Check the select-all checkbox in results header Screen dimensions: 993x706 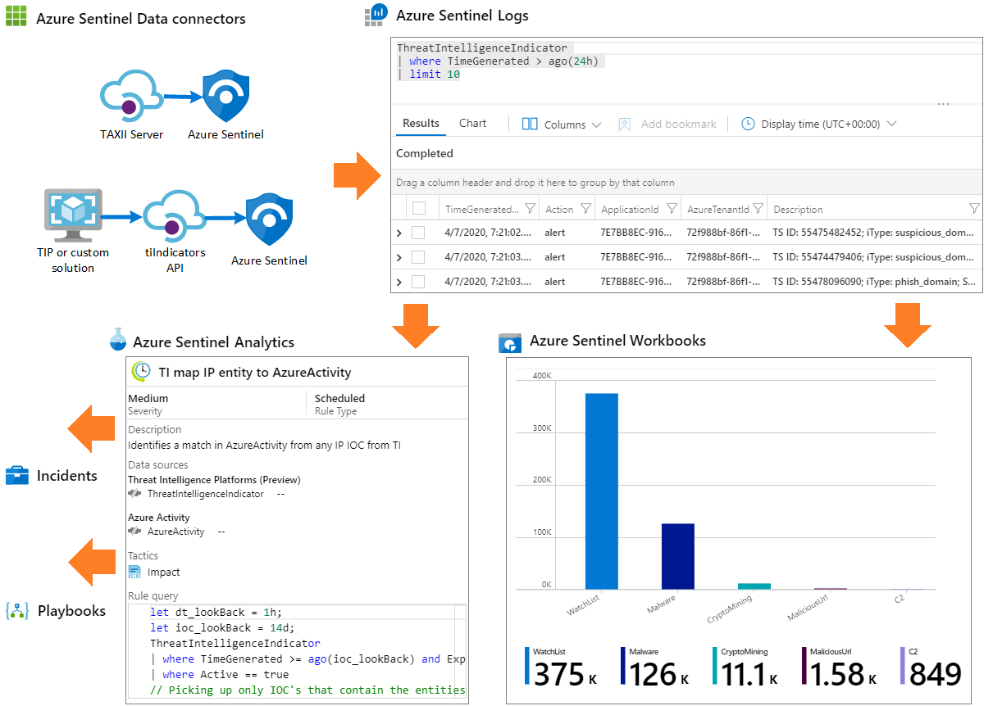421,206
